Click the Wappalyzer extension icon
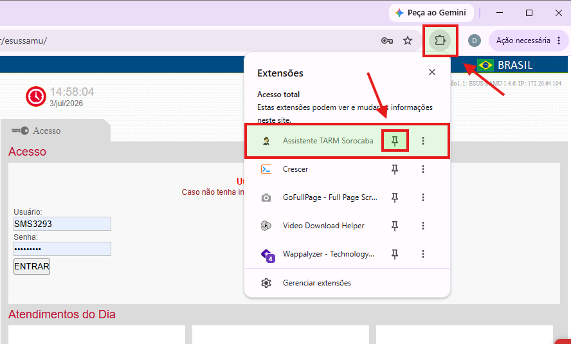The width and height of the screenshot is (571, 344). pyautogui.click(x=267, y=255)
